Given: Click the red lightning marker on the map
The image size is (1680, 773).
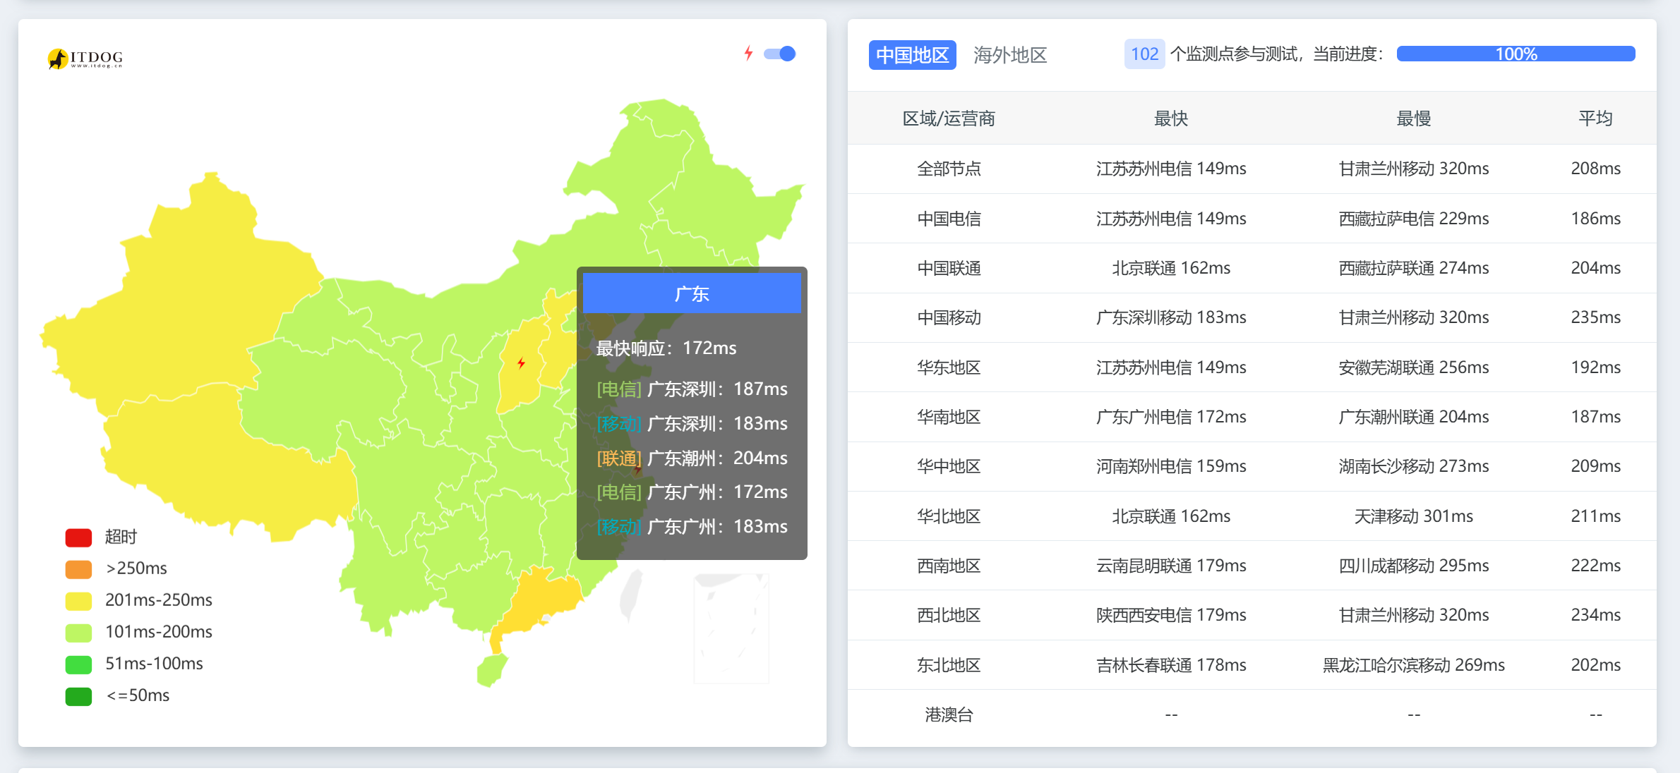Looking at the screenshot, I should pos(521,363).
